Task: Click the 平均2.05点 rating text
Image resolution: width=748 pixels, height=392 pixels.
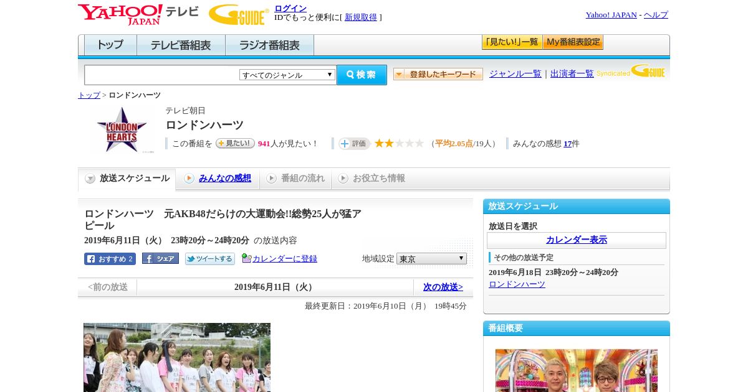Action: tap(454, 144)
